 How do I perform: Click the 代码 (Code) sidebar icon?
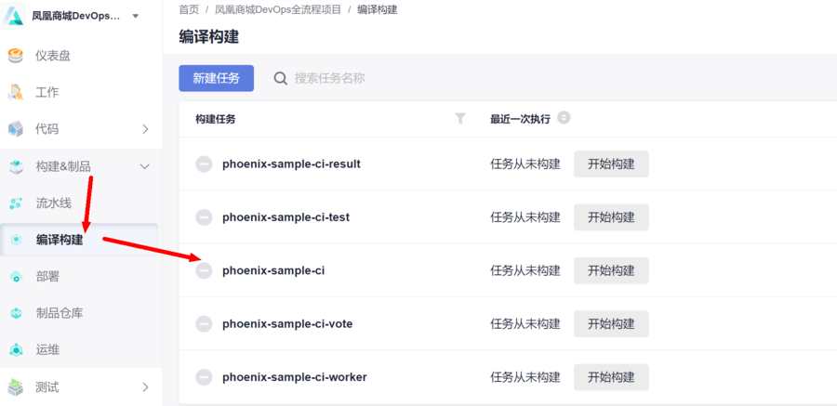pyautogui.click(x=16, y=129)
